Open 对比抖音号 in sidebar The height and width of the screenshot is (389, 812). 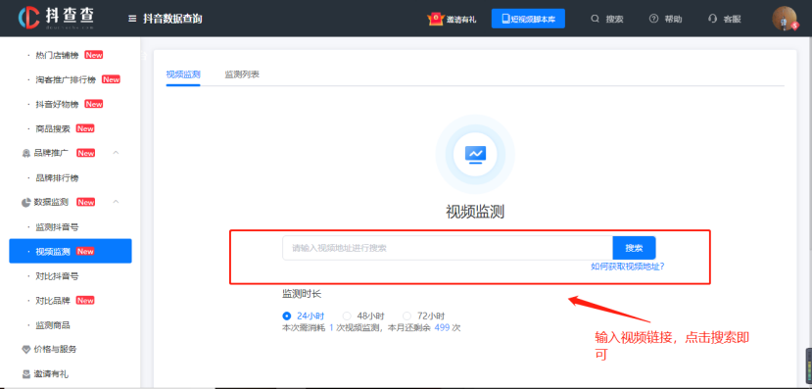[57, 276]
